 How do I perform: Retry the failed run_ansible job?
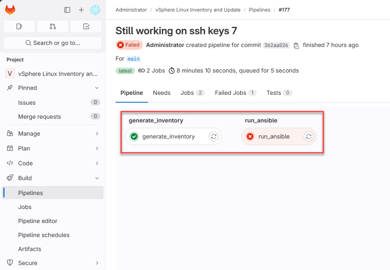pyautogui.click(x=308, y=136)
